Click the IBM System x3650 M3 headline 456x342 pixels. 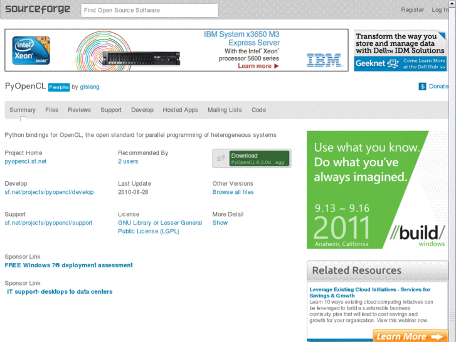click(x=241, y=38)
